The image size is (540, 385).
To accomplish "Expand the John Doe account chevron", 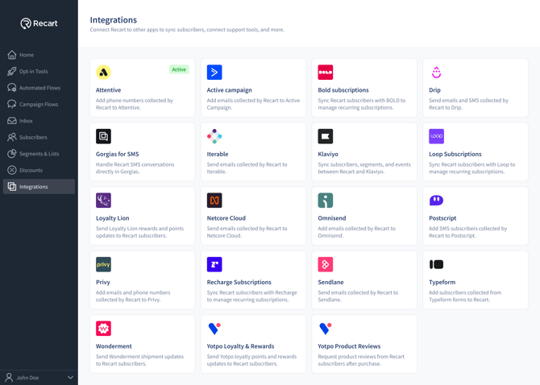I will tap(70, 378).
